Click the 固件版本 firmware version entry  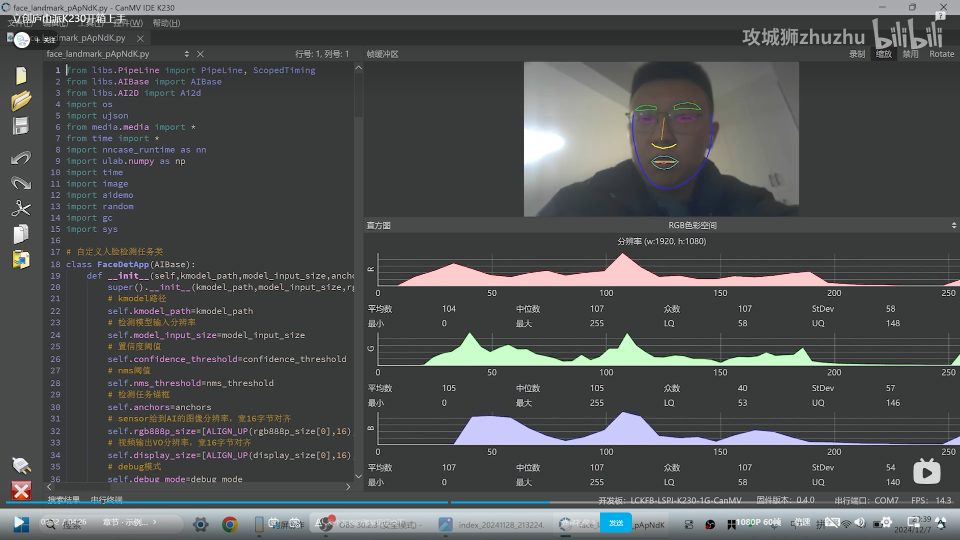(x=785, y=500)
